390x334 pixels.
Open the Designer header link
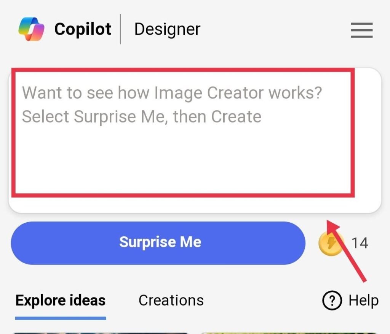167,29
